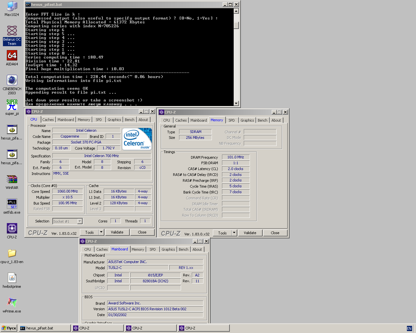This screenshot has width=416, height=333.
Task: Launch AIDA64 from the desktop
Action: tap(12, 58)
